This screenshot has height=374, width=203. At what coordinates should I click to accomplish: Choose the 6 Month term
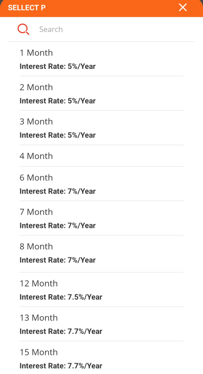[101, 184]
